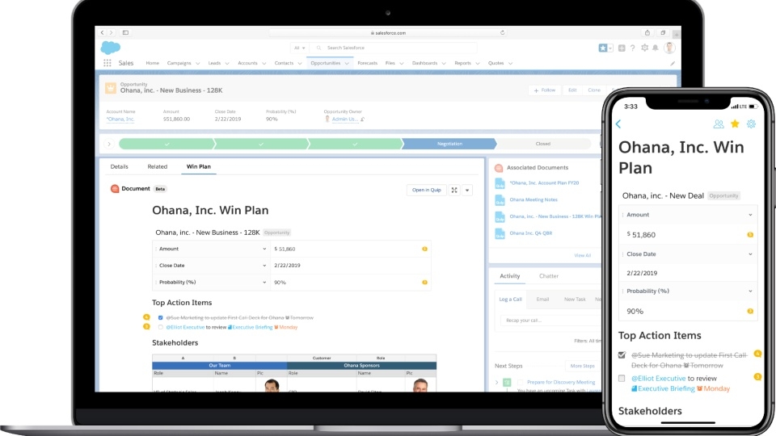Click the browser forward arrow
The image size is (776, 436).
[x=112, y=32]
